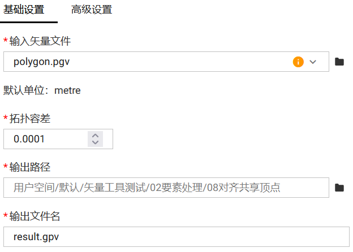Select the result.gpv filename field
Viewport: 353px width, 252px height.
(x=175, y=237)
